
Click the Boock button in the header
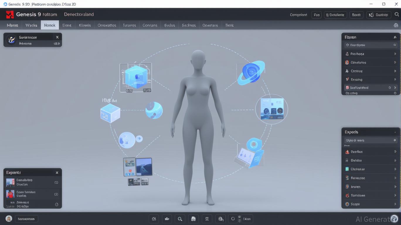coord(356,15)
